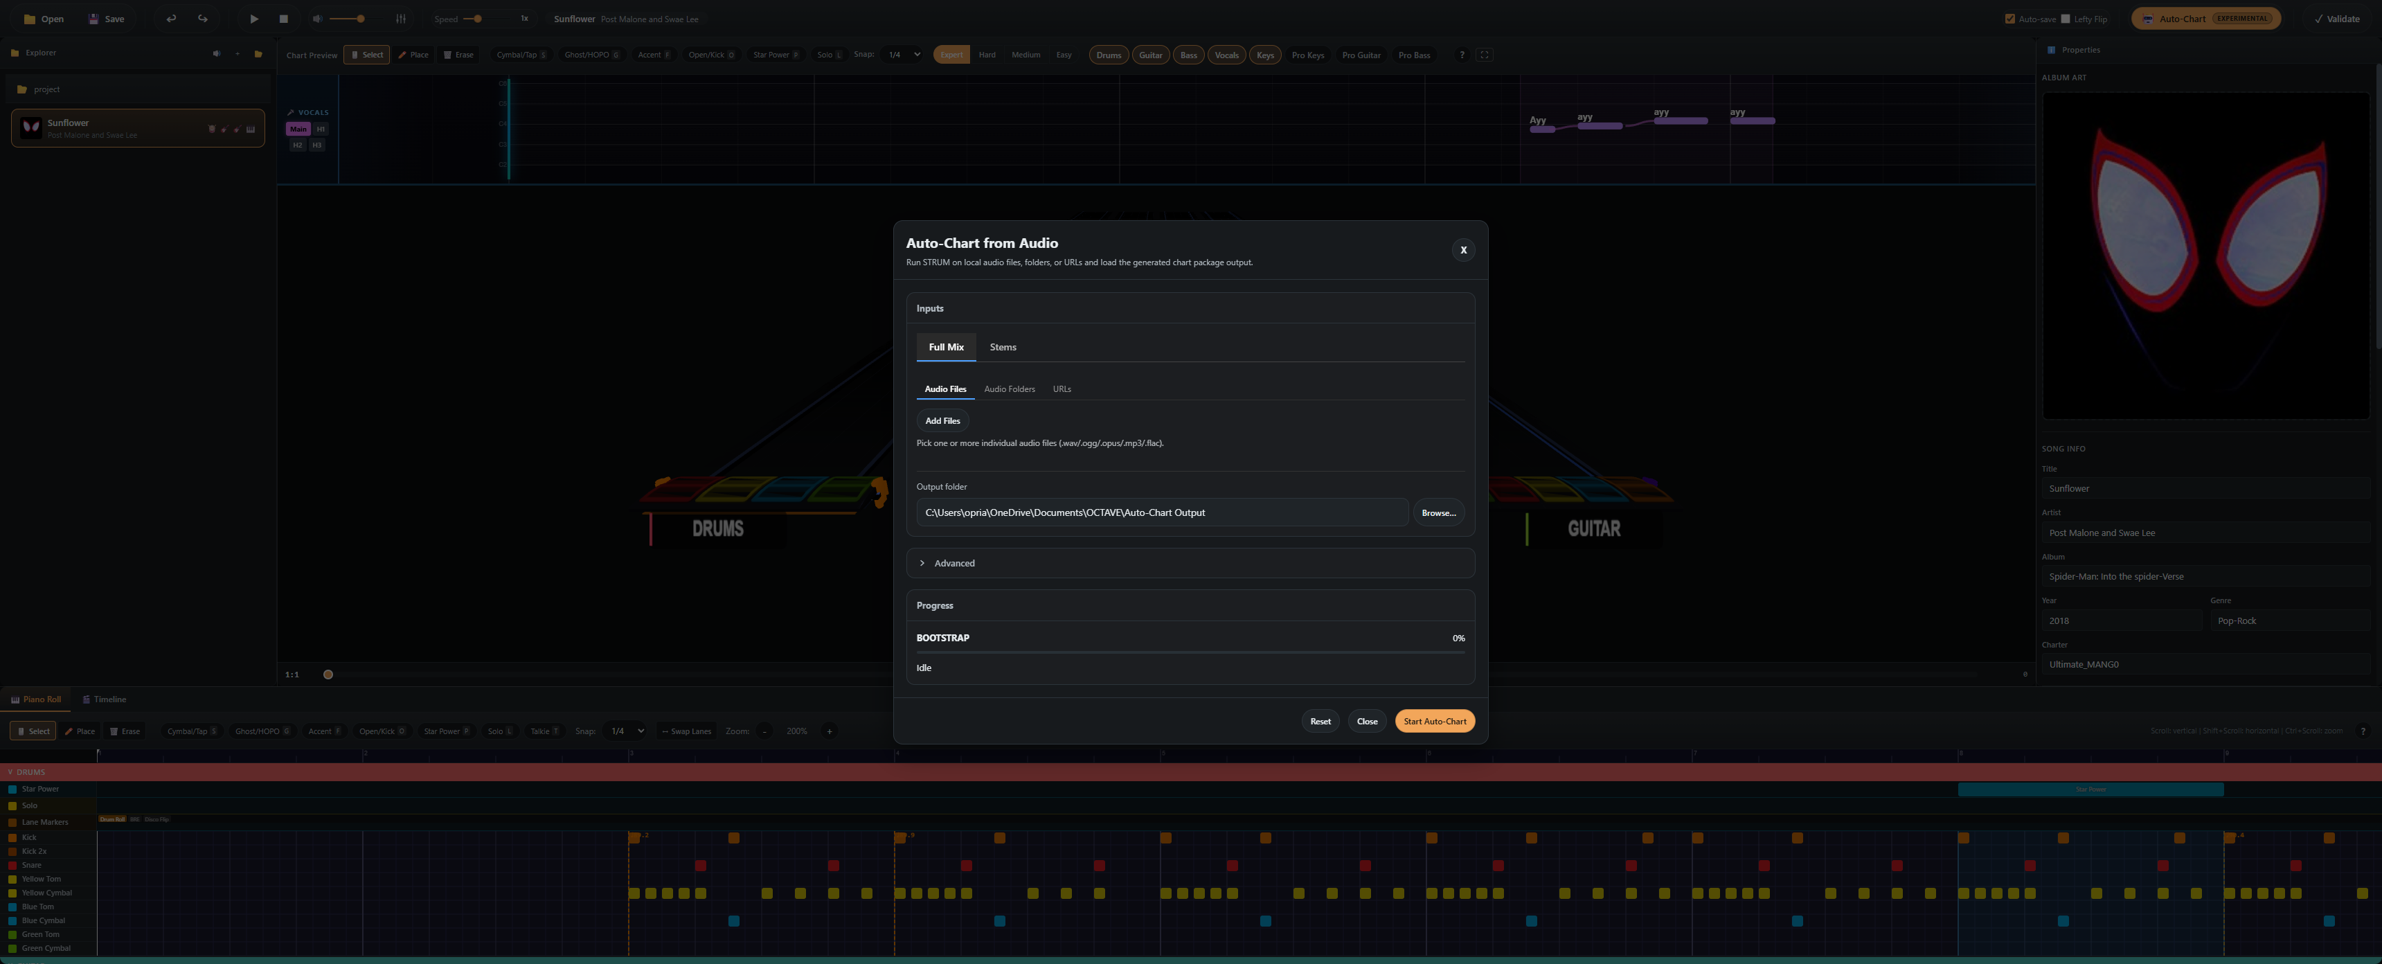Click the Explorer speaker icon
The height and width of the screenshot is (964, 2382).
click(216, 53)
